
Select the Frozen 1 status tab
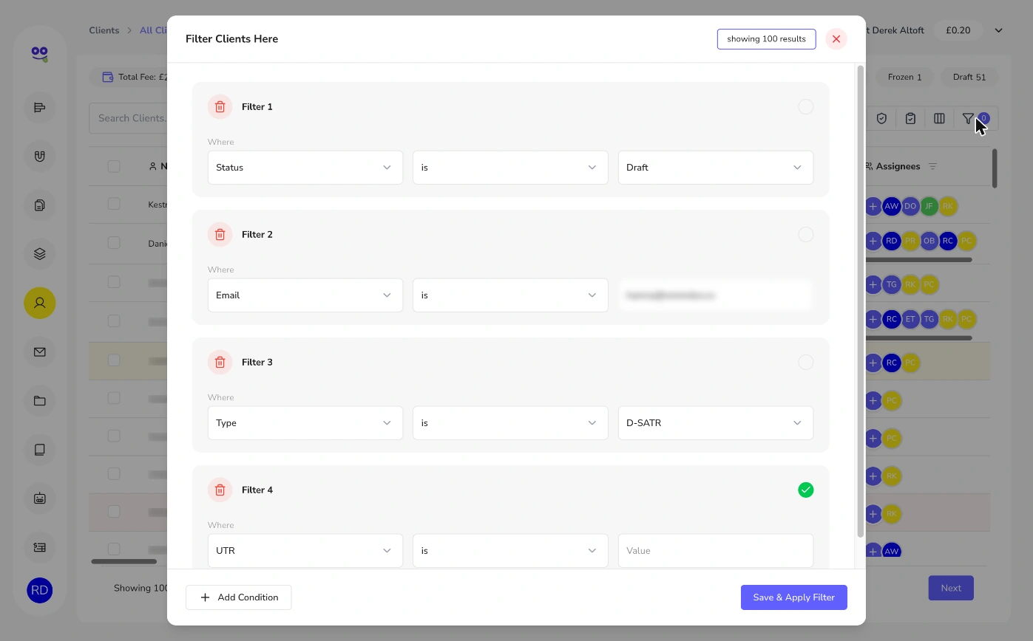tap(904, 77)
